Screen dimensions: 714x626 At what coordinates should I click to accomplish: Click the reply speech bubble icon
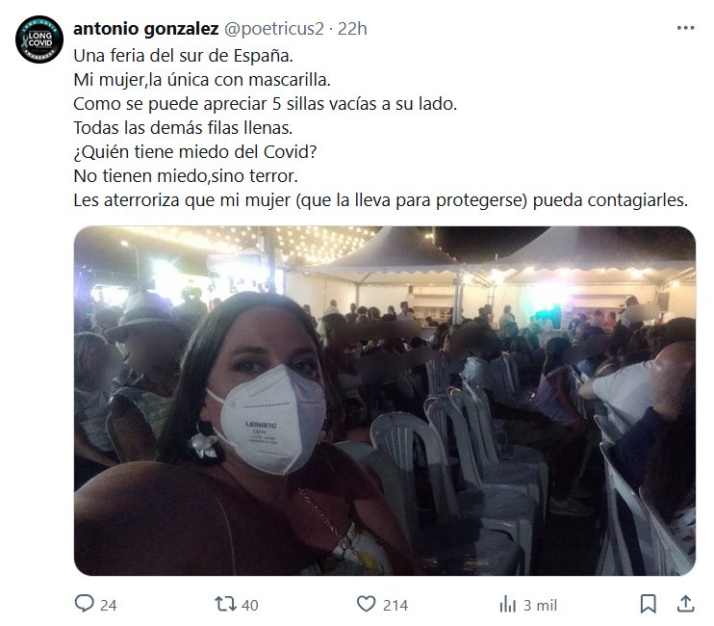(85, 604)
